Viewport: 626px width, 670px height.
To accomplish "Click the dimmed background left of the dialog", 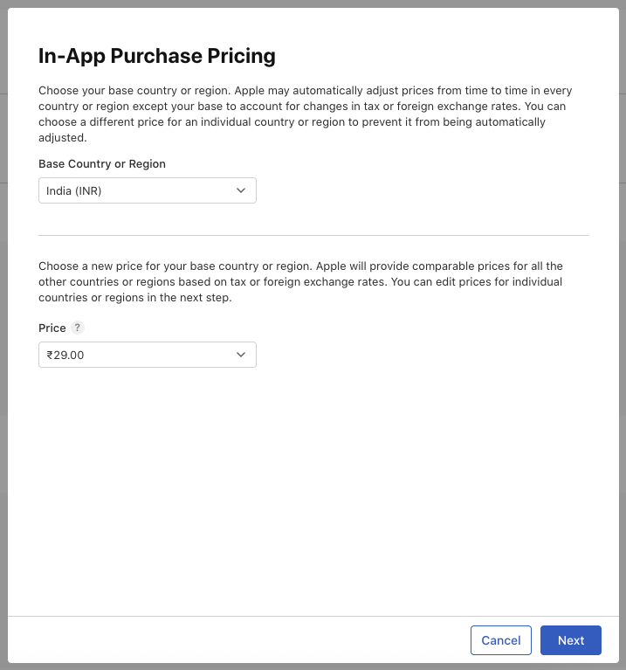I will pyautogui.click(x=3, y=349).
